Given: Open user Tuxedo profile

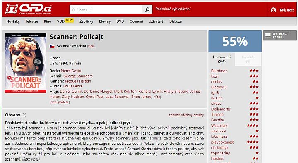Looking at the screenshot, I should click(x=218, y=114).
